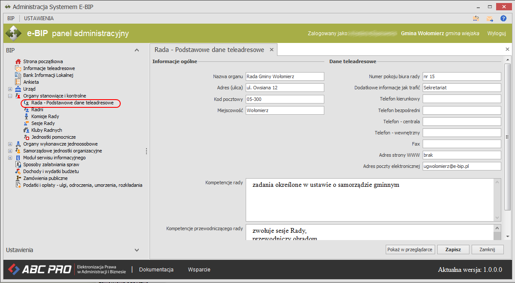Select Rada - Podstawowe dane teleadresowe tree item

72,103
